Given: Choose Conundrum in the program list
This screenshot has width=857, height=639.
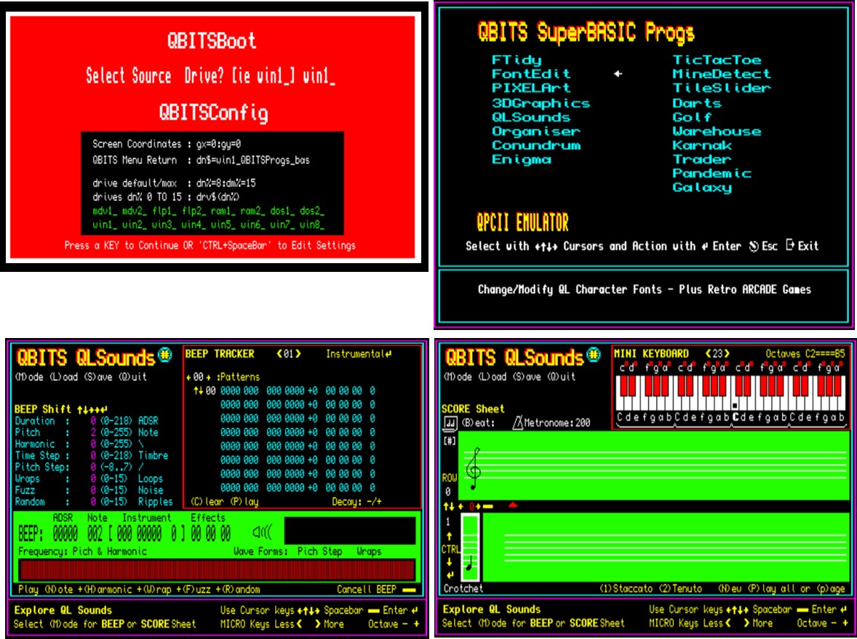Looking at the screenshot, I should pyautogui.click(x=536, y=146).
